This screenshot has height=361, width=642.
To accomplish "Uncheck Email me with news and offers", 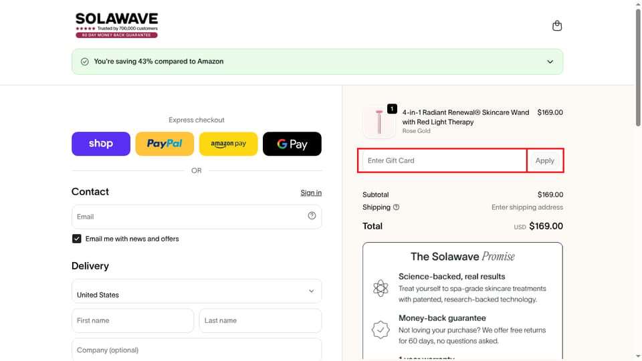I will point(76,239).
